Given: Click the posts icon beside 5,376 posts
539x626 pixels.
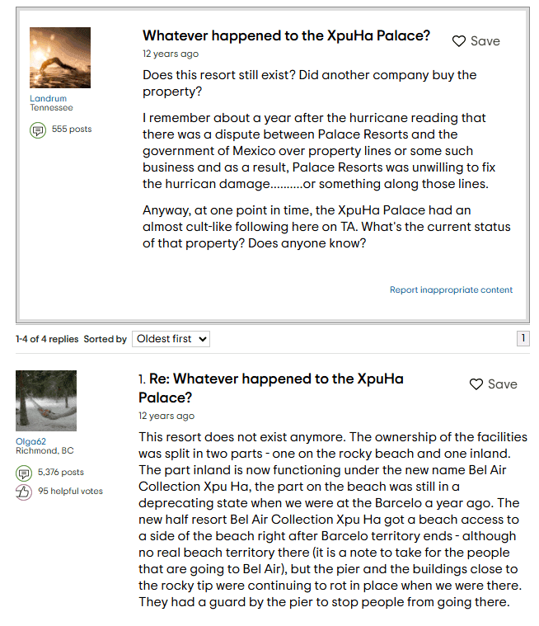Looking at the screenshot, I should coord(23,473).
